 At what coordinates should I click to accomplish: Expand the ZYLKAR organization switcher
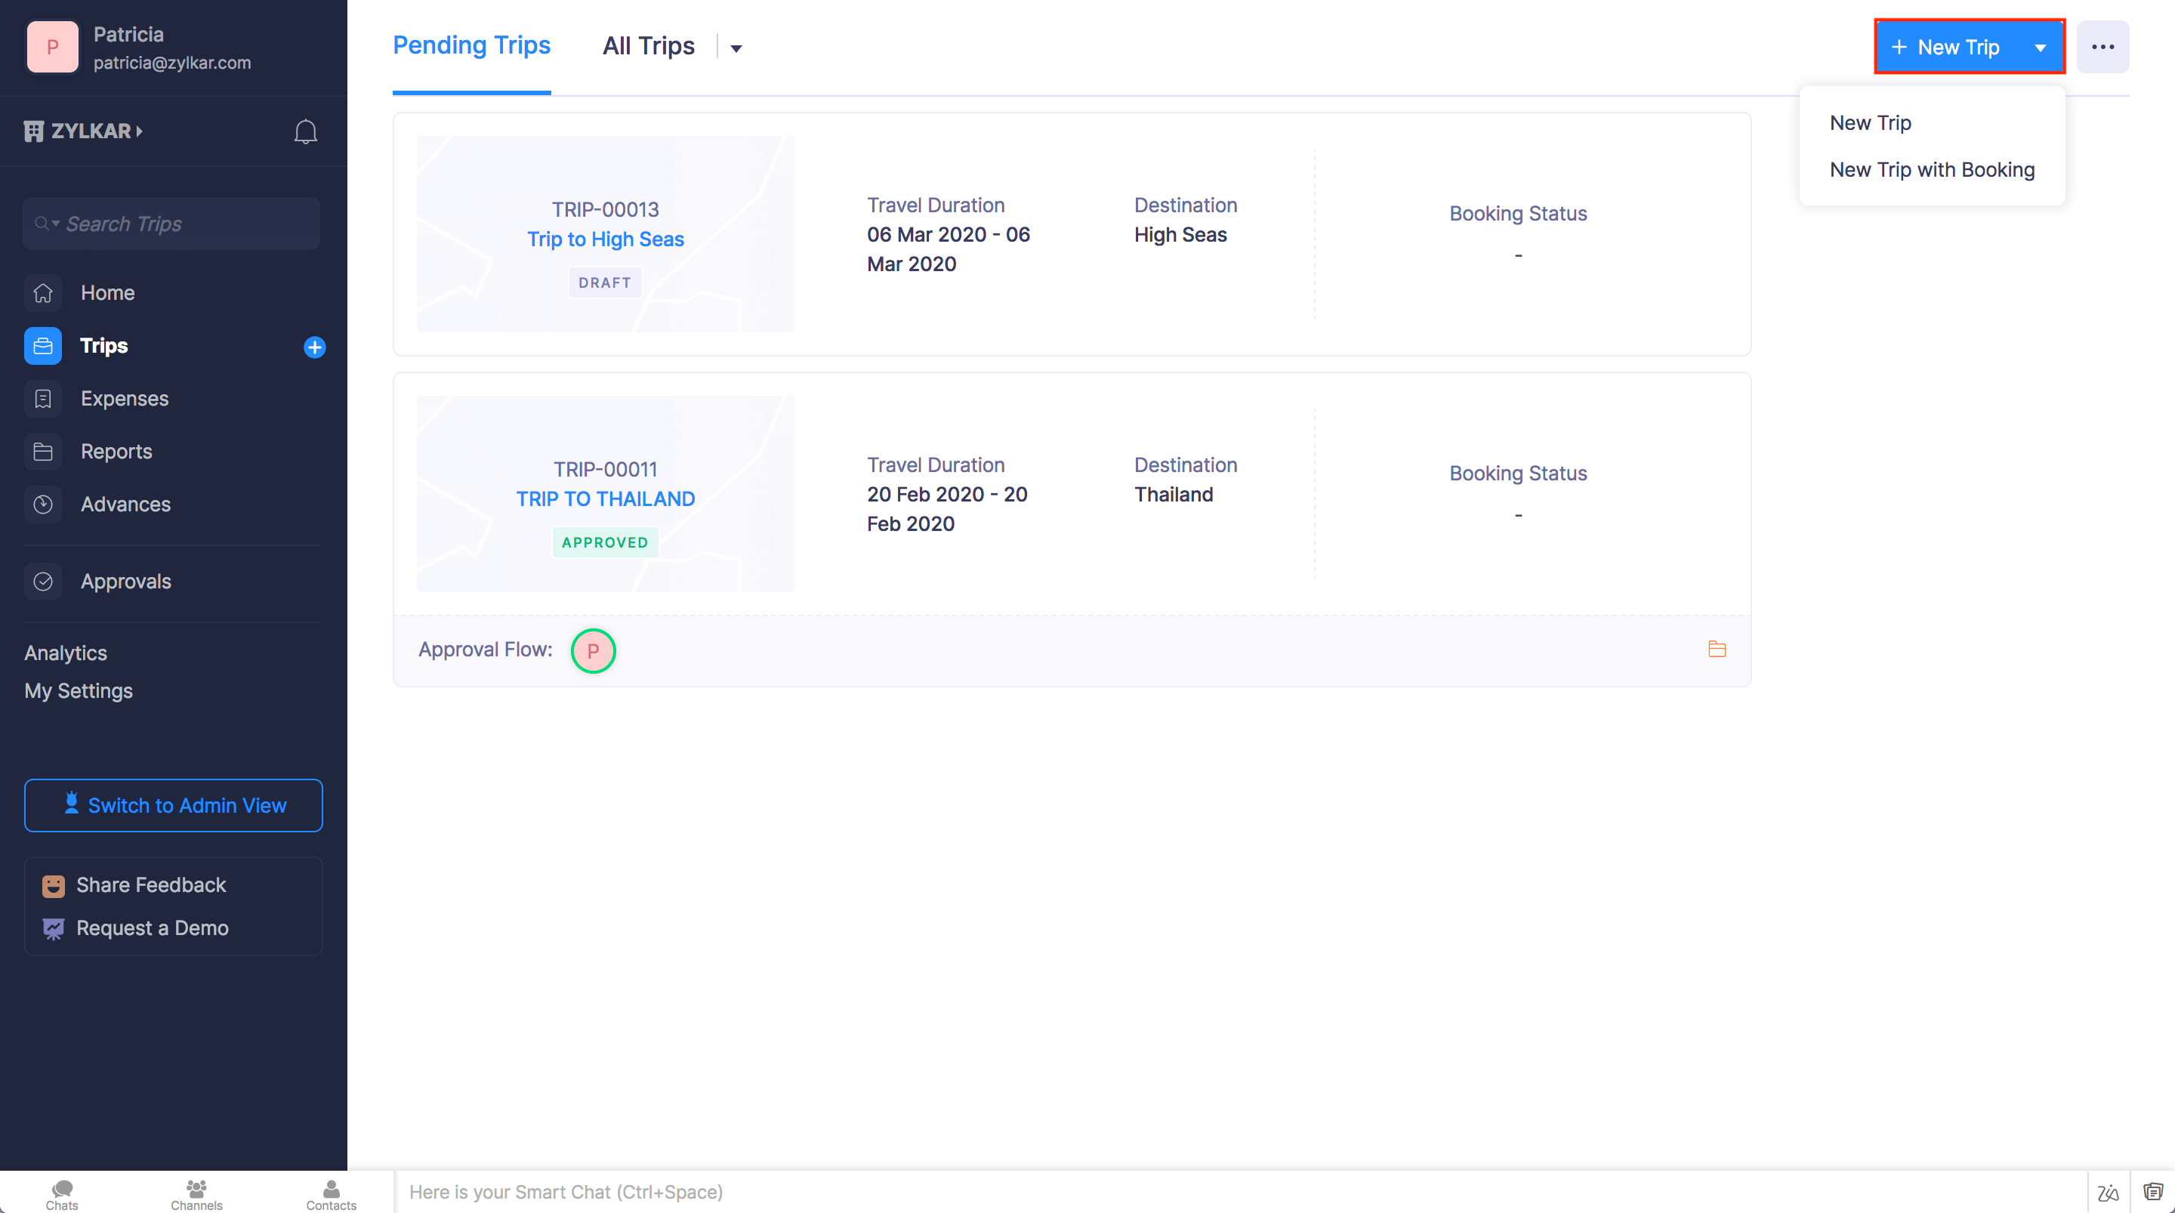pyautogui.click(x=85, y=131)
